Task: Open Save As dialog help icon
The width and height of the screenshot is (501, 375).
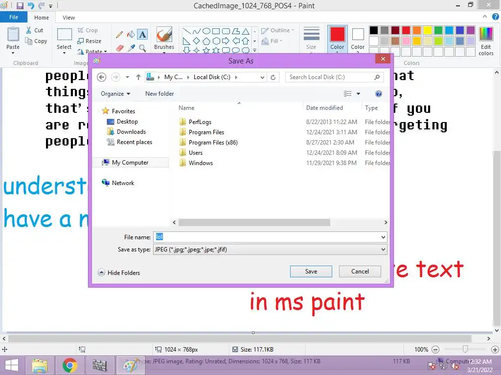Action: point(379,94)
